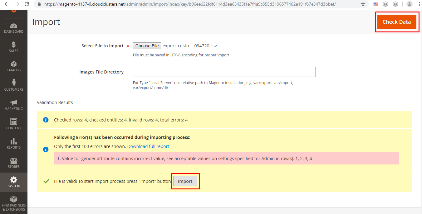Click the Check Data button
The height and width of the screenshot is (214, 422).
(x=396, y=22)
